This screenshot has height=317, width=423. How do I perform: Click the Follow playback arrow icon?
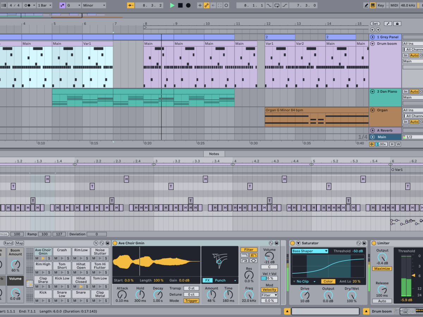point(131,5)
